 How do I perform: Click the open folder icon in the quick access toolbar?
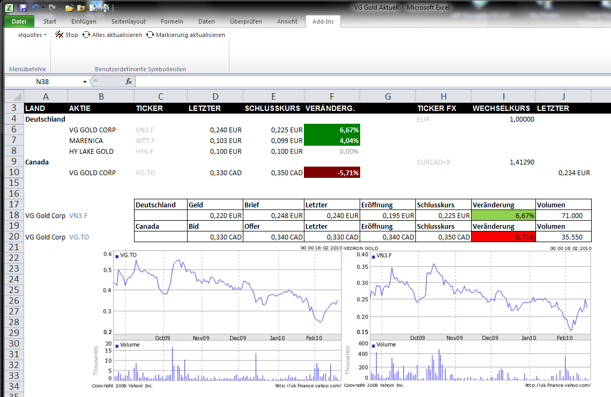coord(69,8)
